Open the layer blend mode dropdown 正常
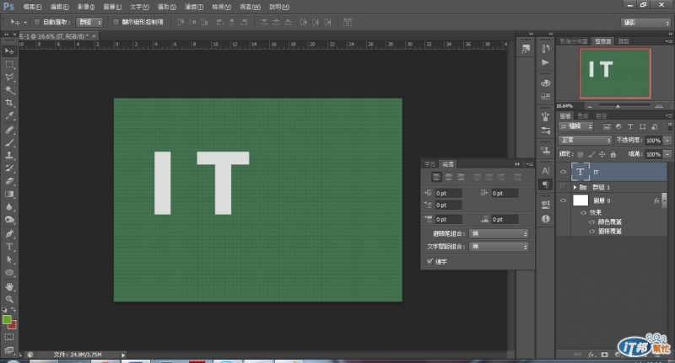This screenshot has height=363, width=675. click(x=586, y=140)
